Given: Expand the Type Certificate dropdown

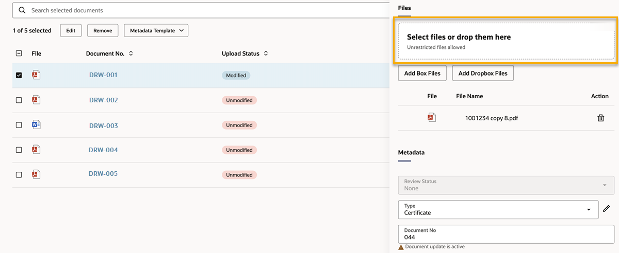Looking at the screenshot, I should [589, 210].
